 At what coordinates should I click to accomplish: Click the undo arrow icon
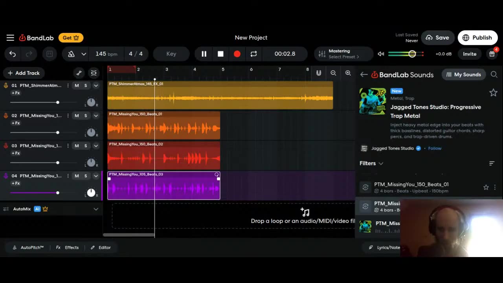click(x=13, y=54)
